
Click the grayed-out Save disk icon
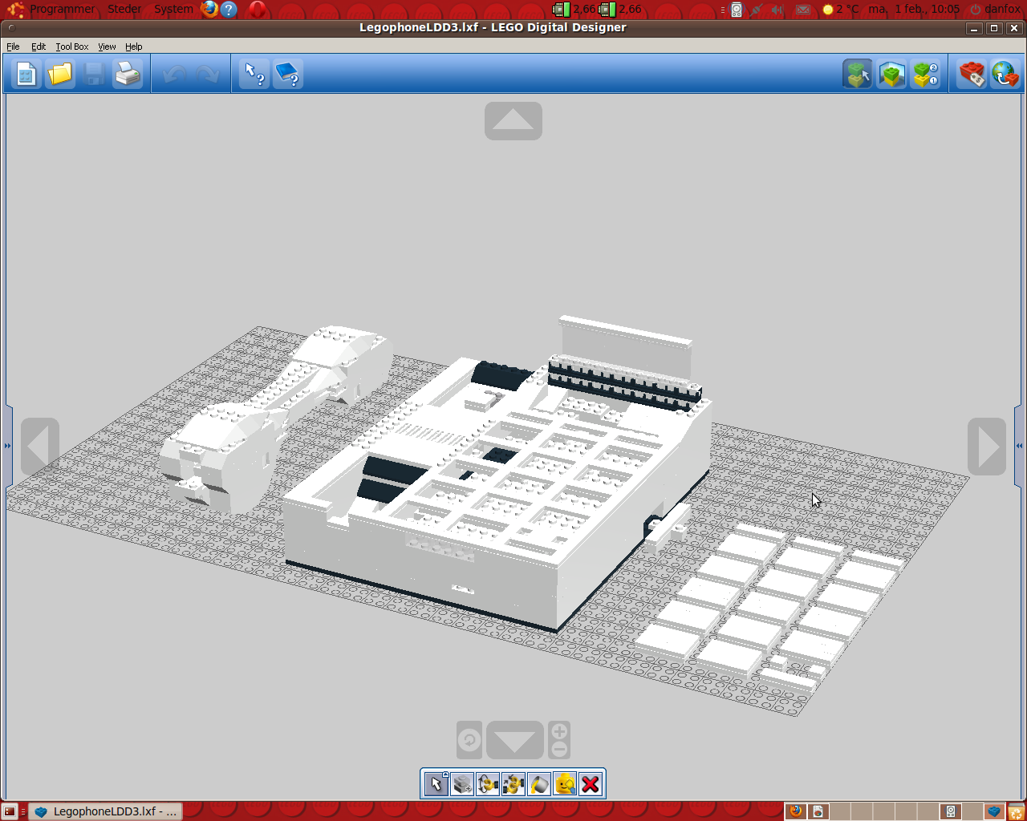[94, 75]
